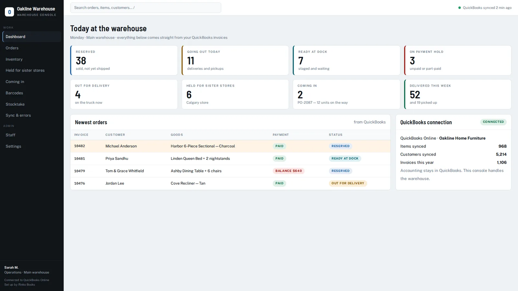The width and height of the screenshot is (518, 291).
Task: Click the Customer column header
Action: pyautogui.click(x=115, y=135)
